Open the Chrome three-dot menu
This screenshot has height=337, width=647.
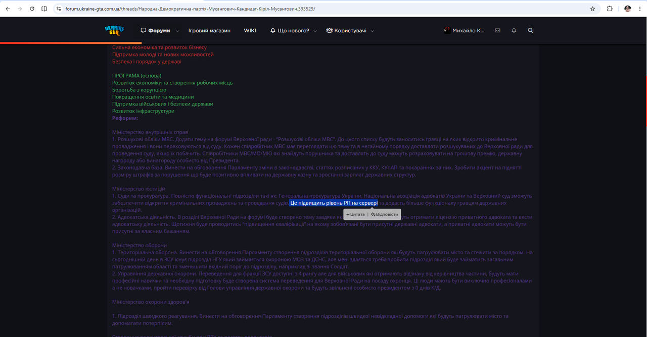[640, 9]
